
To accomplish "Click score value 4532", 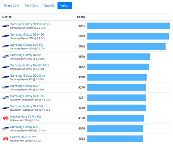I will [82, 67].
